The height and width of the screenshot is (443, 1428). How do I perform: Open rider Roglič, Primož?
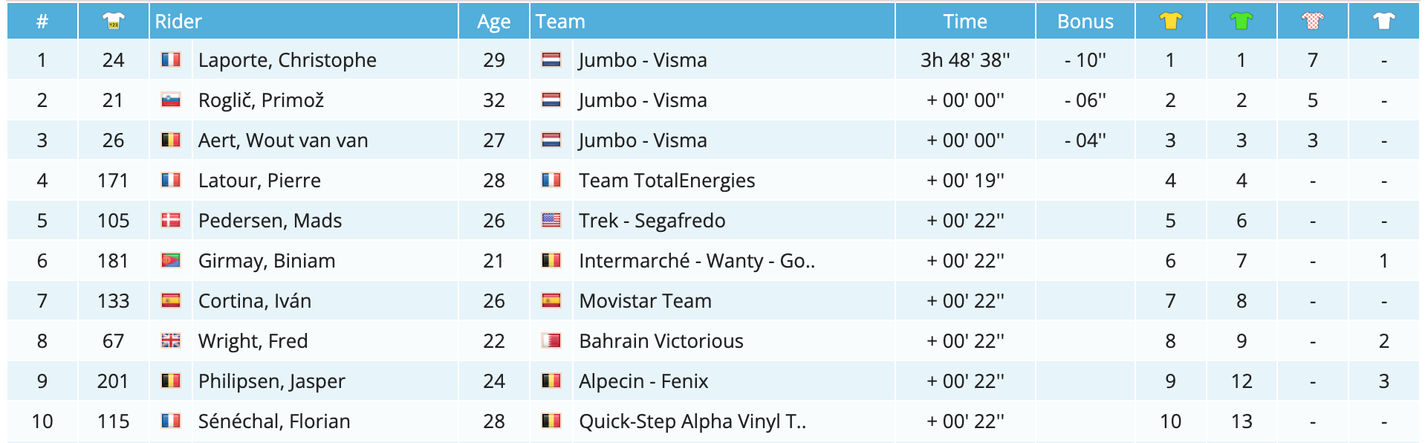pos(261,100)
